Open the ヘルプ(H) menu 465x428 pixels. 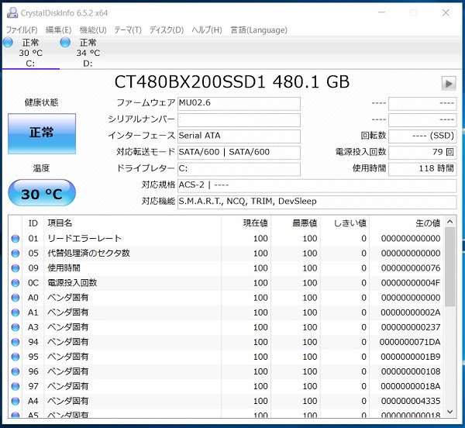207,30
